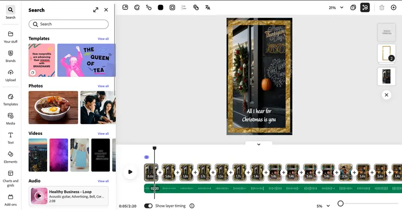The width and height of the screenshot is (402, 210).
Task: Click the pages view icon
Action: tap(353, 8)
